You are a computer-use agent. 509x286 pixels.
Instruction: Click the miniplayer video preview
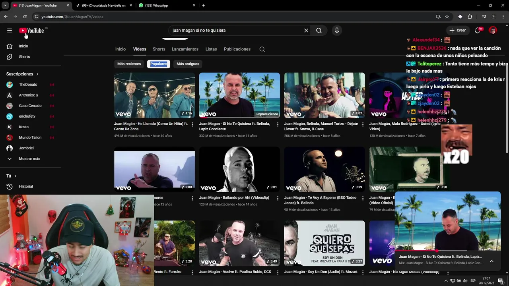click(x=448, y=221)
